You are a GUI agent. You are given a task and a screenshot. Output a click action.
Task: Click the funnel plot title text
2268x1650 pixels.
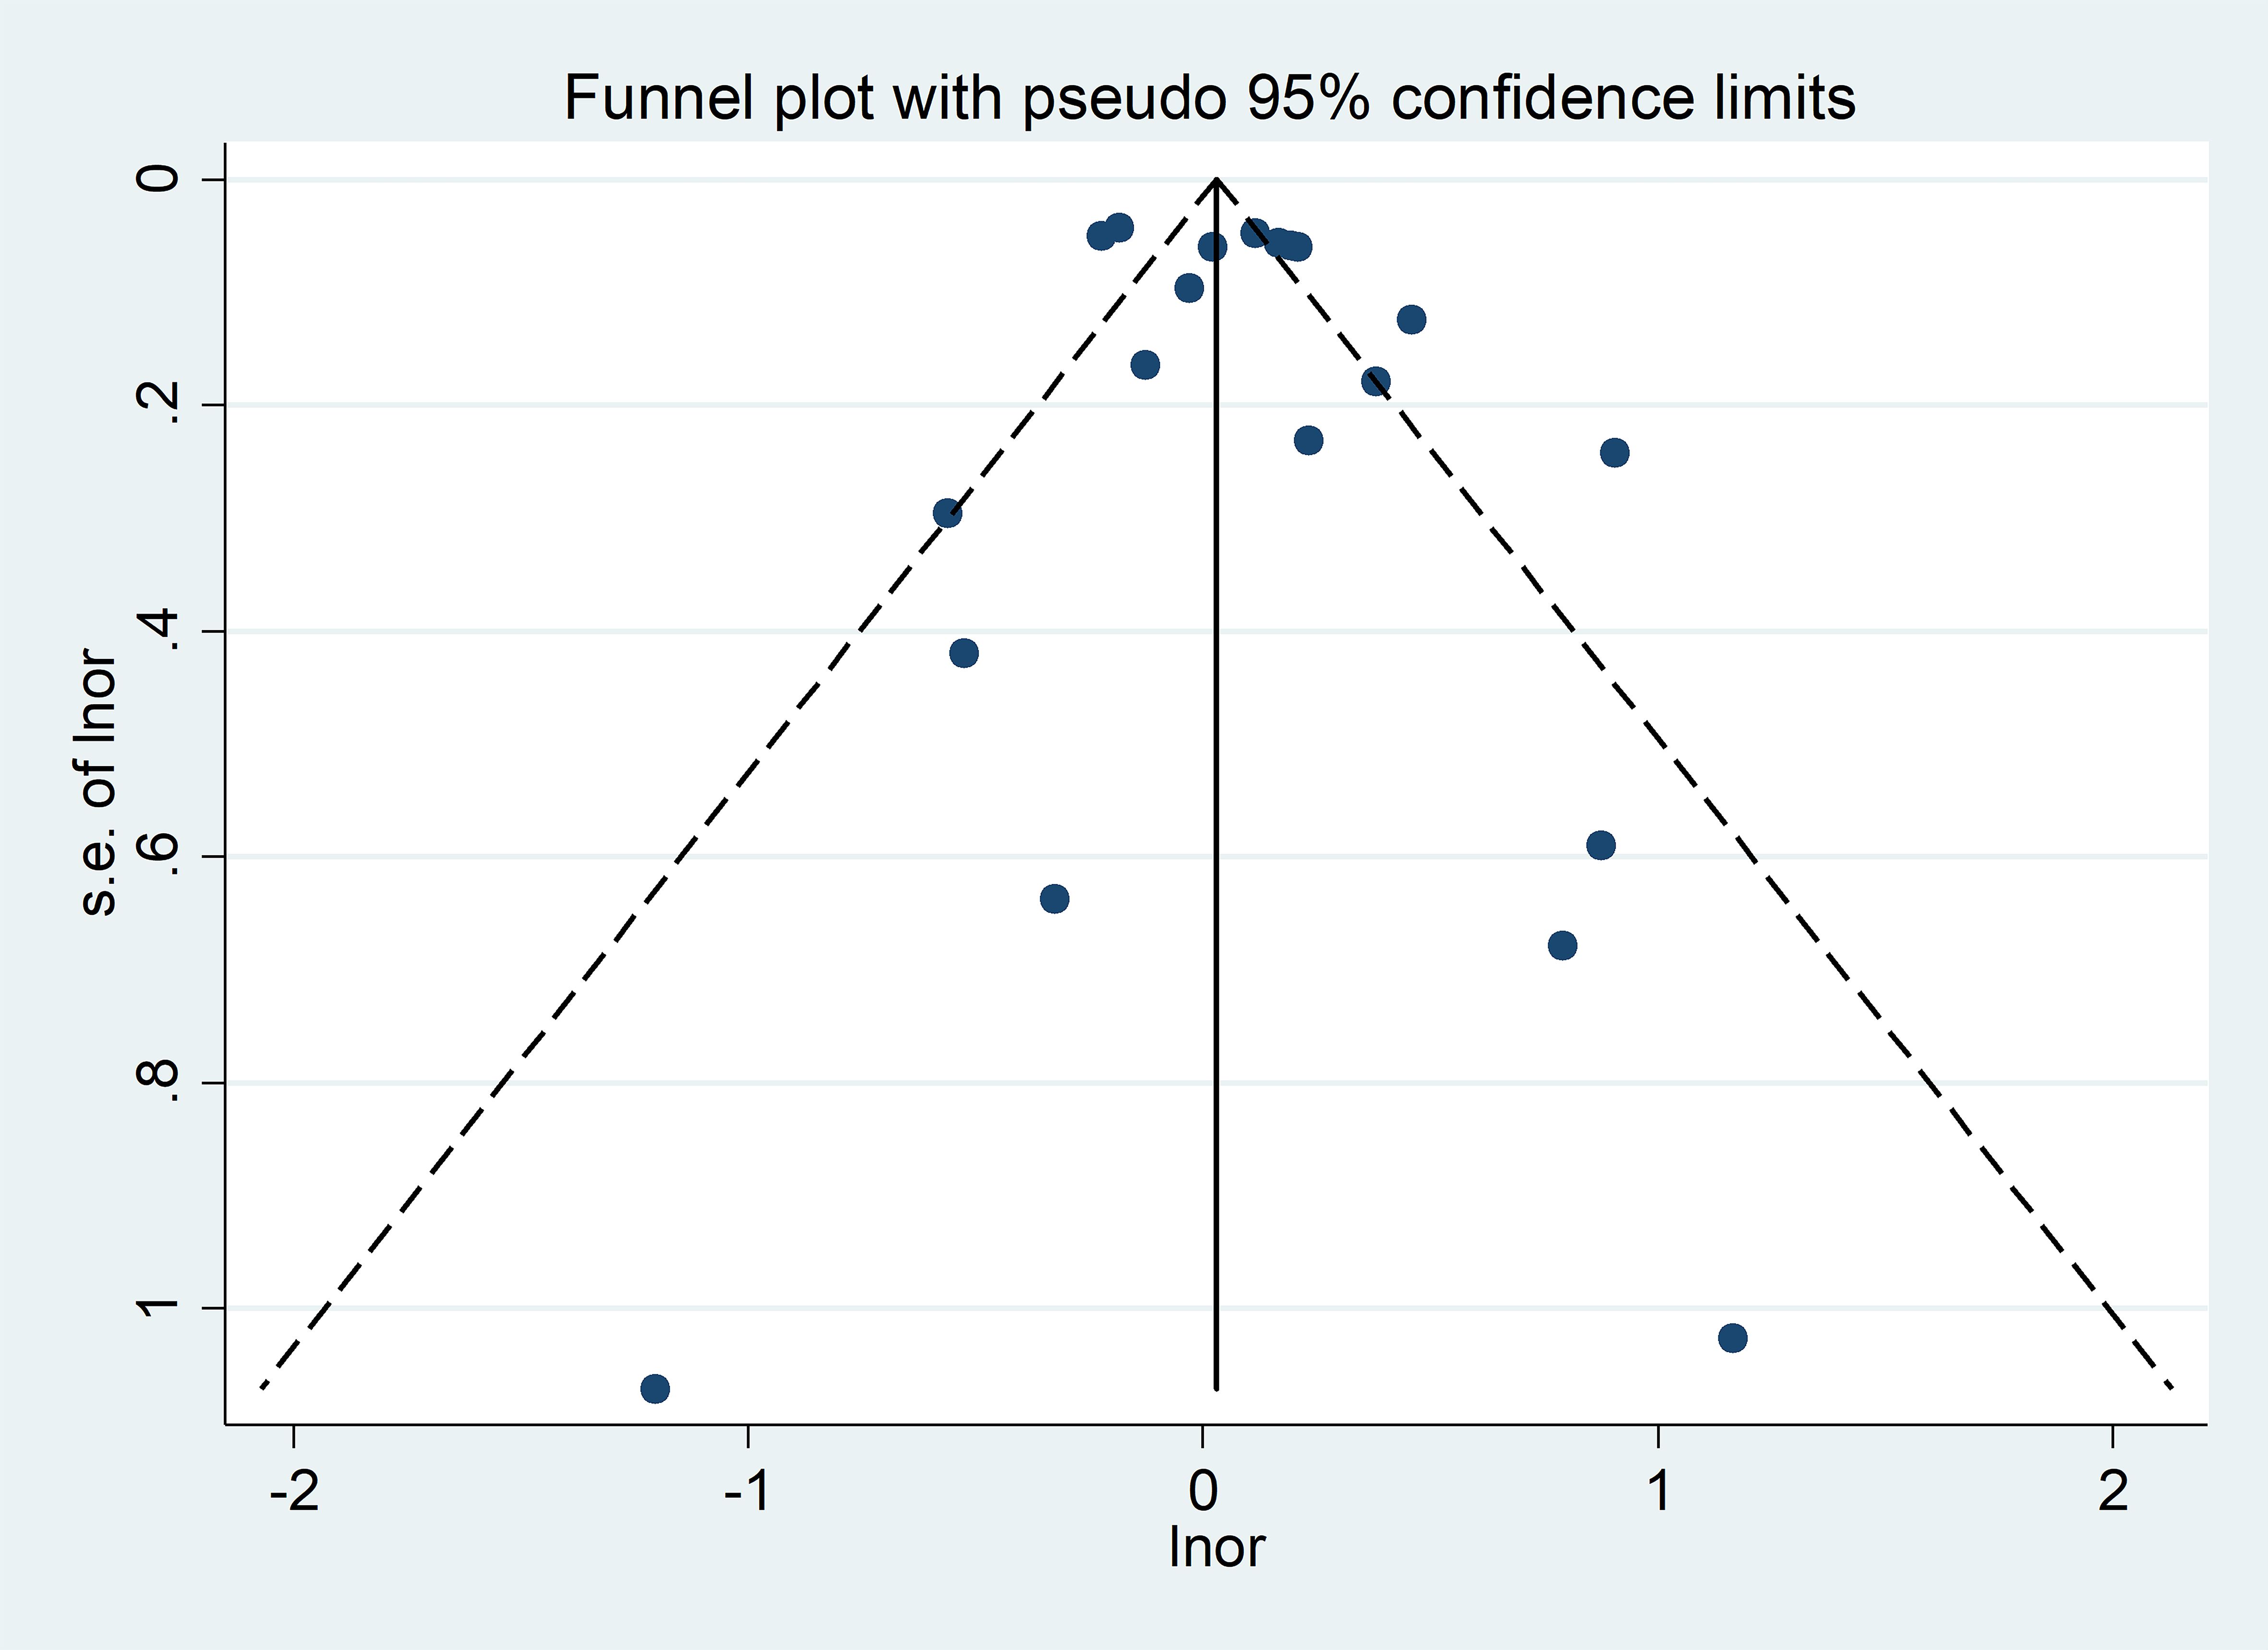1209,98
